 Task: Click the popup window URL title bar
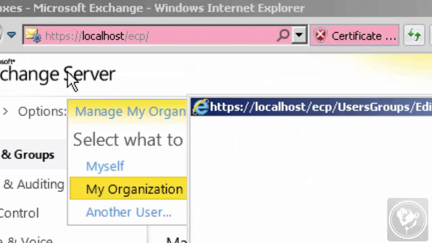coord(311,107)
